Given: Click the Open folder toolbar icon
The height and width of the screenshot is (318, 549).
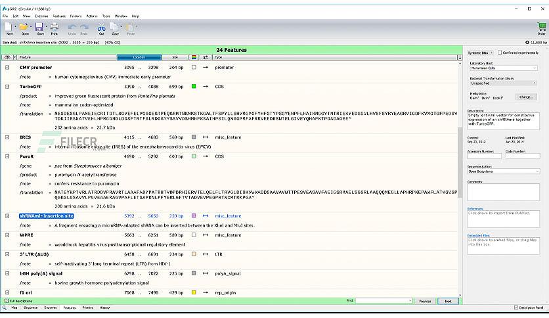Looking at the screenshot, I should (x=24, y=27).
